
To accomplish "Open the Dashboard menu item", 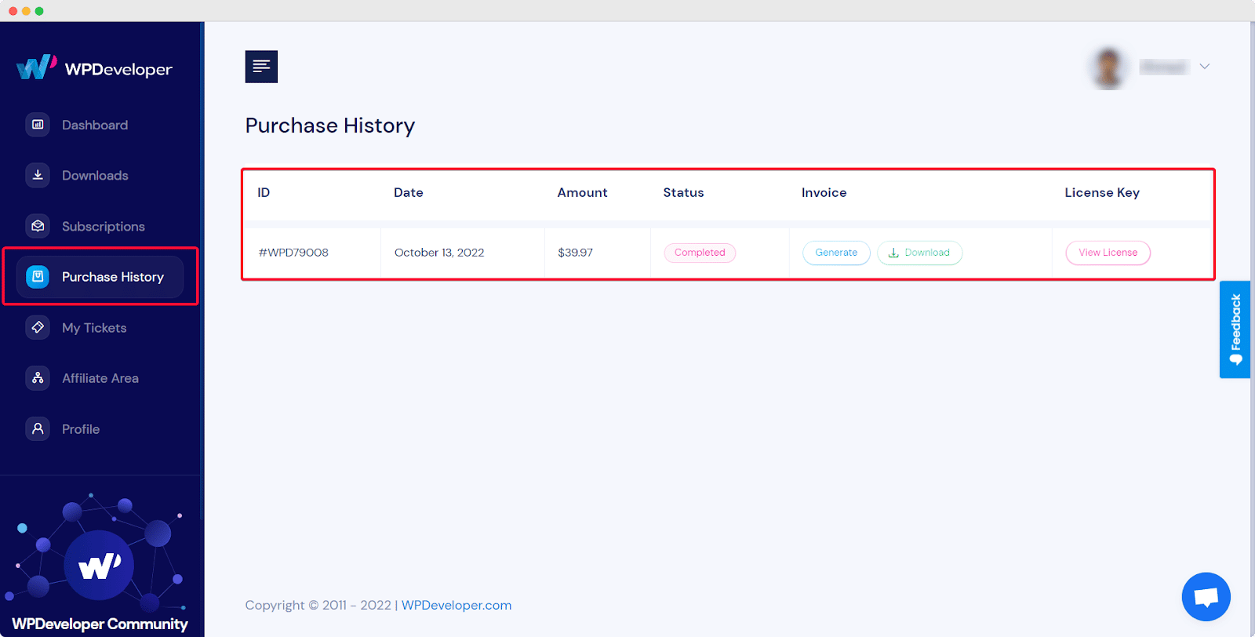I will pos(95,125).
